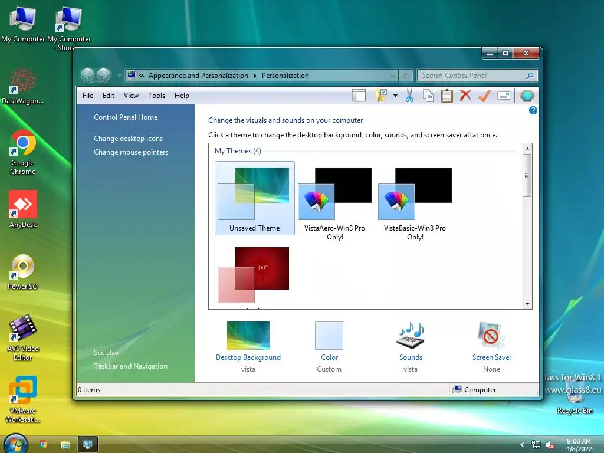604x453 pixels.
Task: Select the VistaAero-Win8 Pro Only! theme
Action: coord(335,203)
